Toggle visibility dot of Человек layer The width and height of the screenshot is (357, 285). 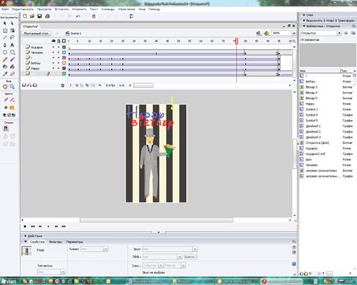[53, 53]
